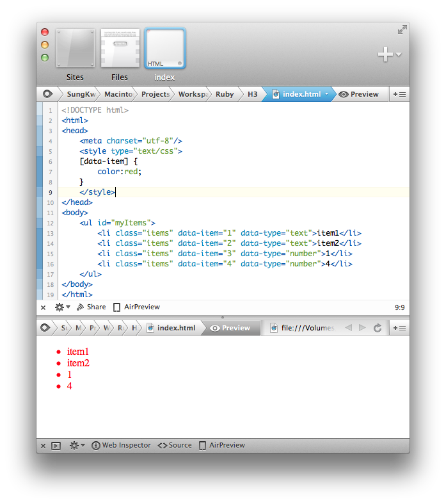Click line number 13 in the gutter

tap(51, 234)
